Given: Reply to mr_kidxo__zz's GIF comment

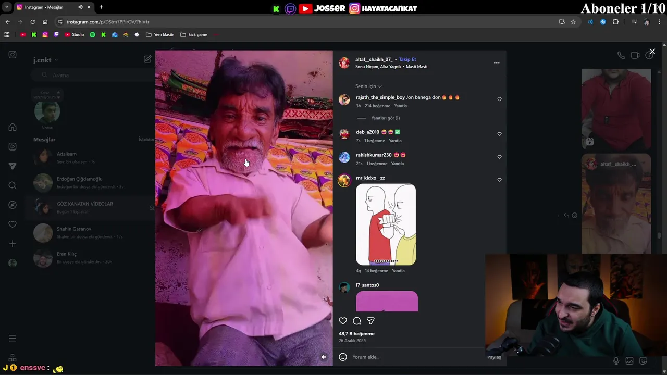Looking at the screenshot, I should [x=398, y=271].
